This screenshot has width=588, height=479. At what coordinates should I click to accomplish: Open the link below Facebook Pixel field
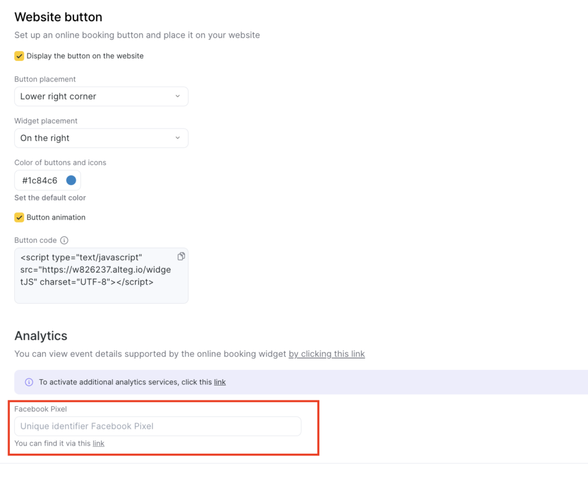click(x=99, y=443)
